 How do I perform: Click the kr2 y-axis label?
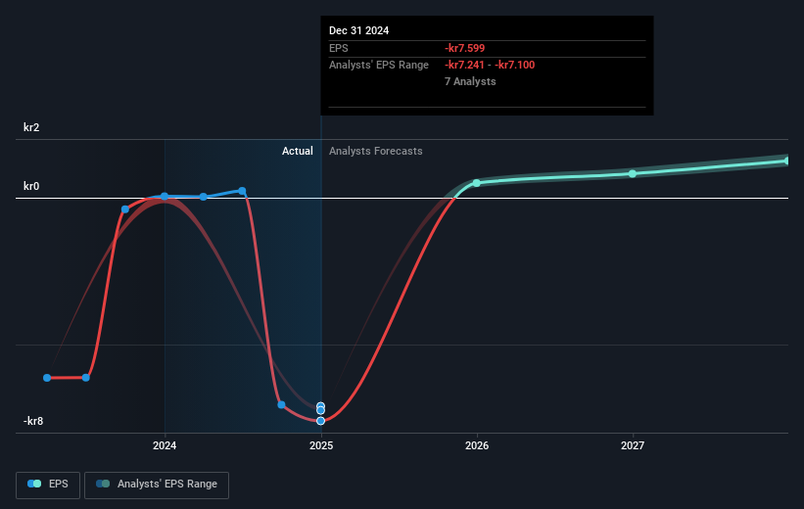point(31,127)
